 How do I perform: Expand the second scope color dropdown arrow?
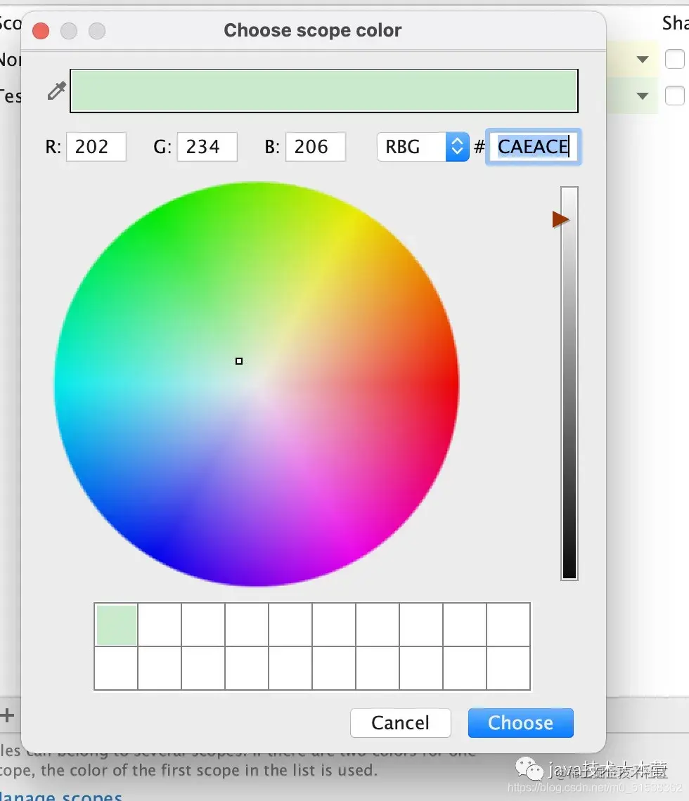click(643, 96)
